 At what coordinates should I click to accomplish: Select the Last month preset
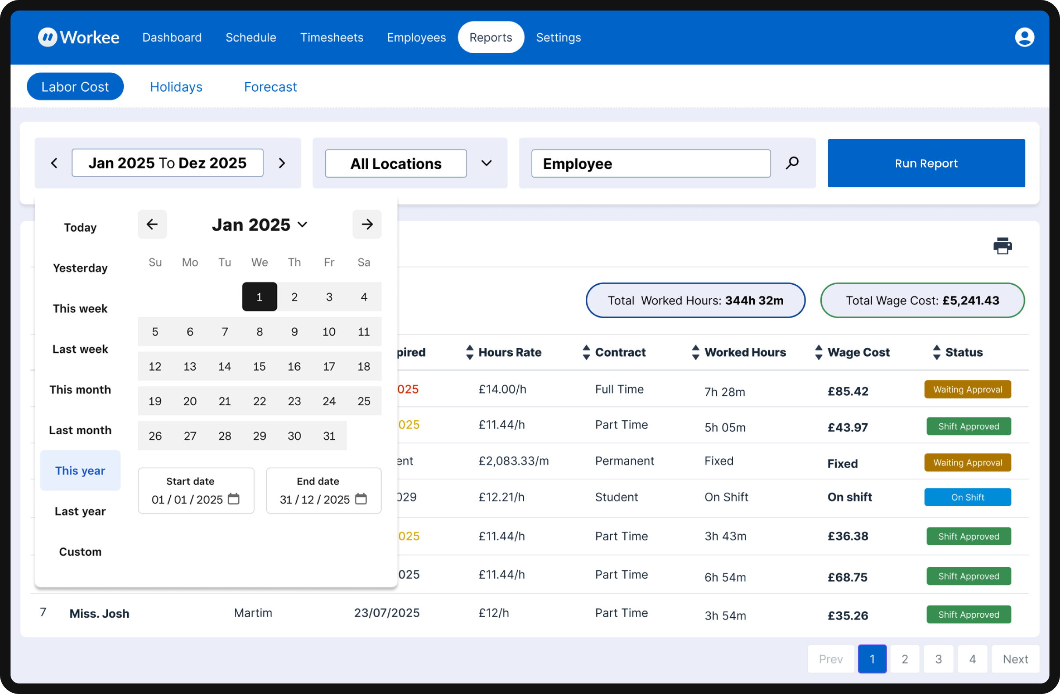[80, 430]
